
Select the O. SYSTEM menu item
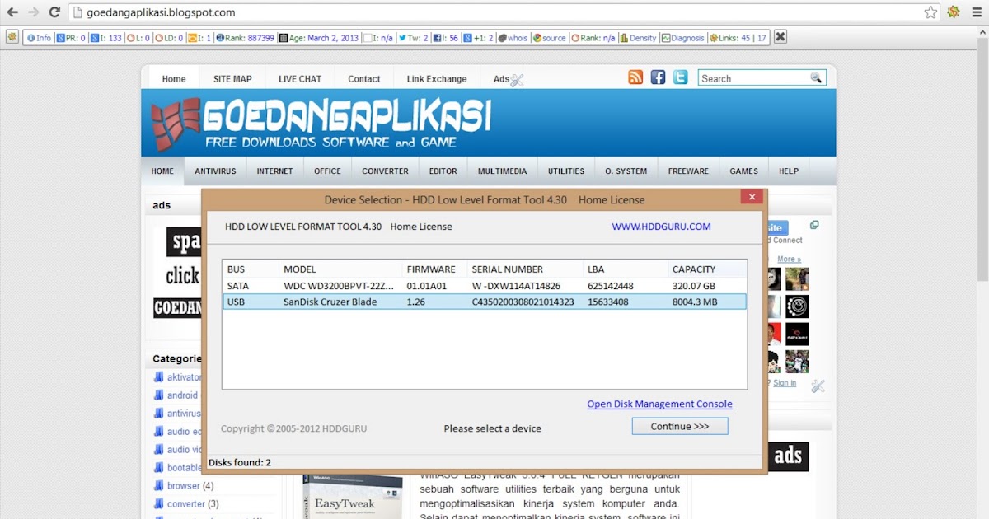tap(626, 171)
